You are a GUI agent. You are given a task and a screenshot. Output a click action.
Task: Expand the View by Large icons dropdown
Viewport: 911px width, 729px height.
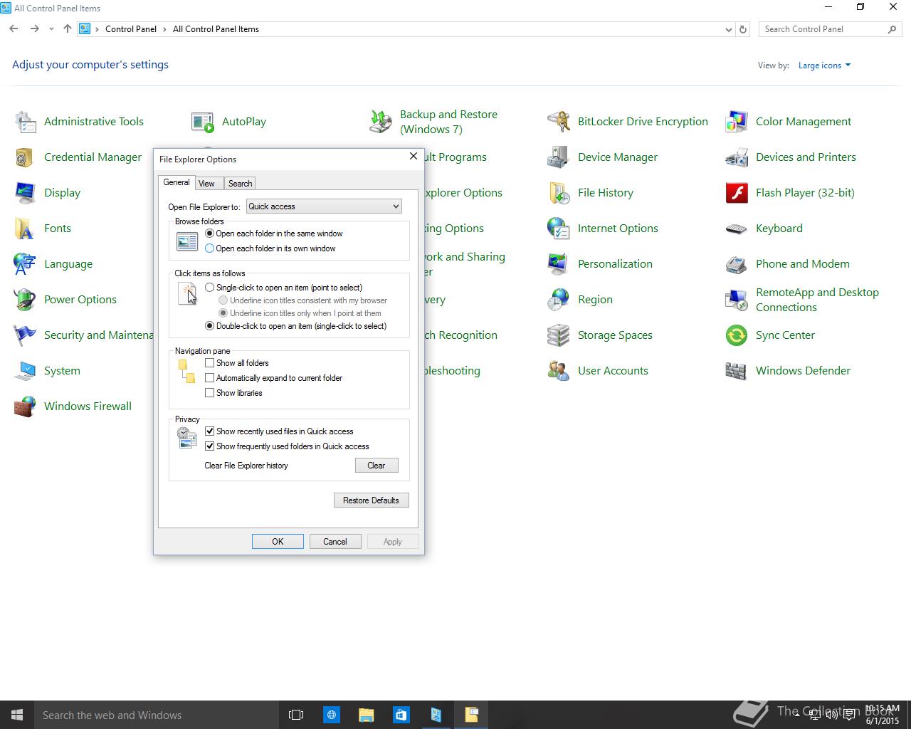pyautogui.click(x=824, y=65)
